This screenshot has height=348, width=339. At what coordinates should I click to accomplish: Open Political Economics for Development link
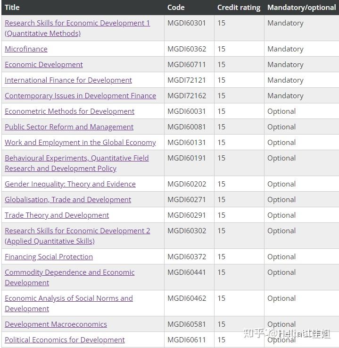click(x=65, y=340)
